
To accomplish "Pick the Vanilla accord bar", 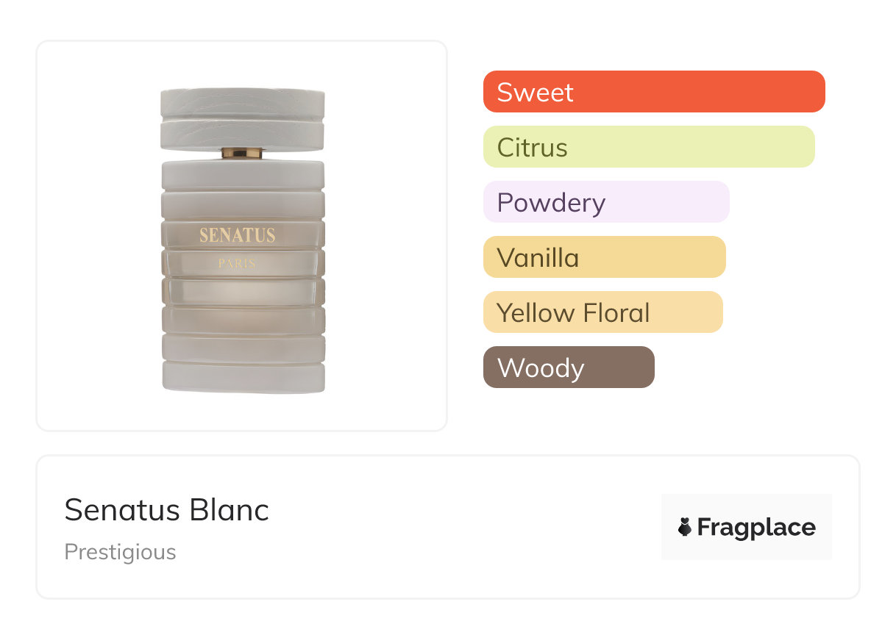I will [604, 257].
